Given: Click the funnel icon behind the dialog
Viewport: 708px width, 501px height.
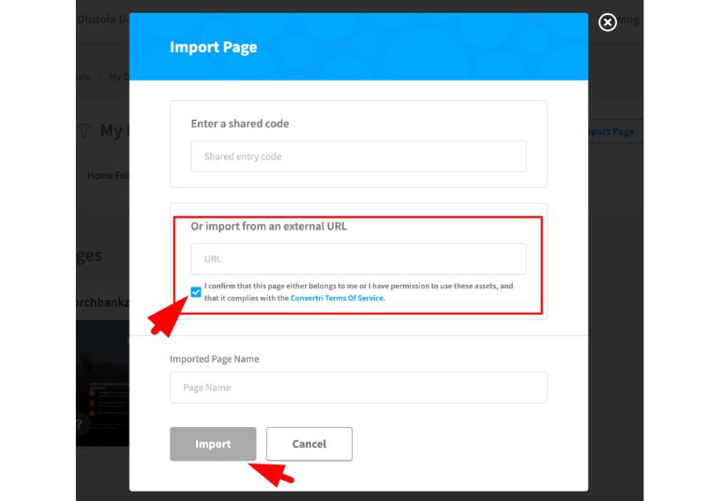Looking at the screenshot, I should click(84, 131).
